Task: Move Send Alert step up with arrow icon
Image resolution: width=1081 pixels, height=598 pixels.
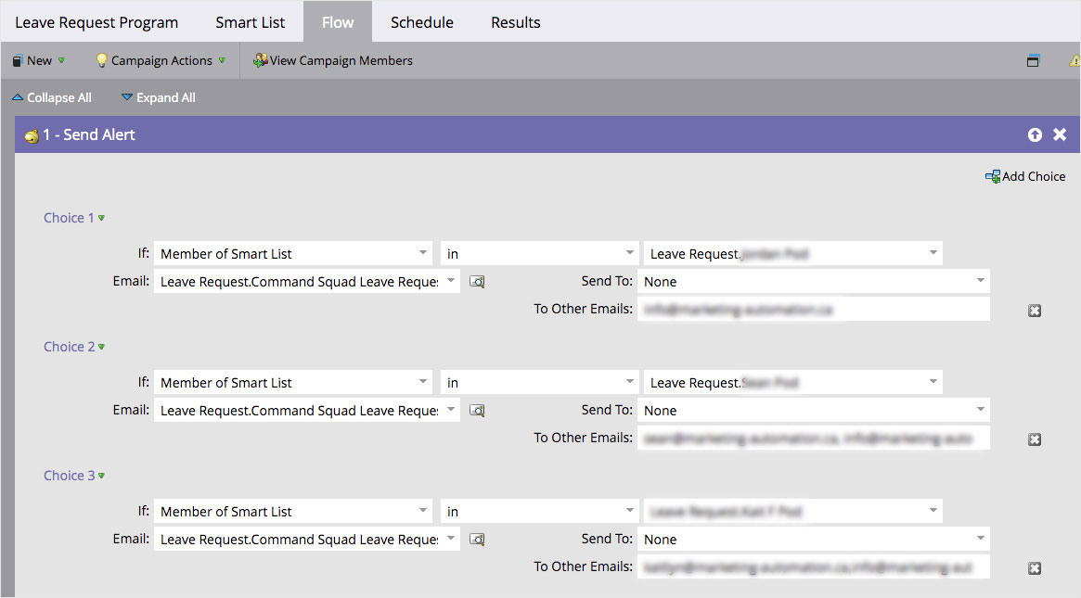Action: [1035, 135]
